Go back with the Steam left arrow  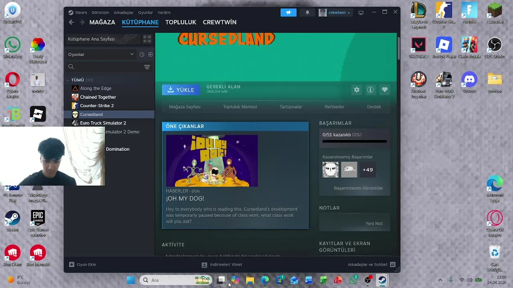pos(71,22)
